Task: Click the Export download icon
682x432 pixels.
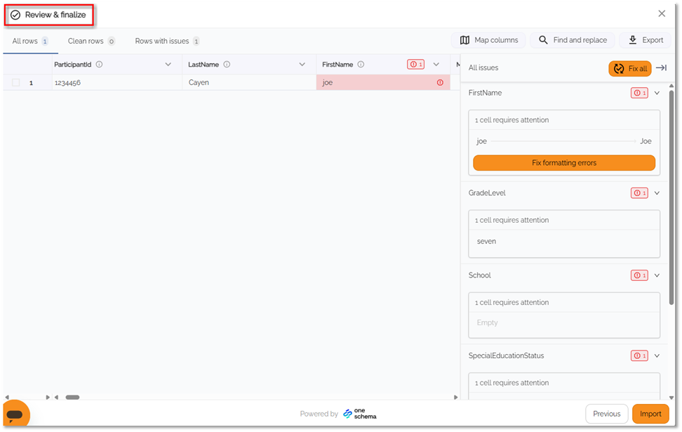Action: pos(631,40)
